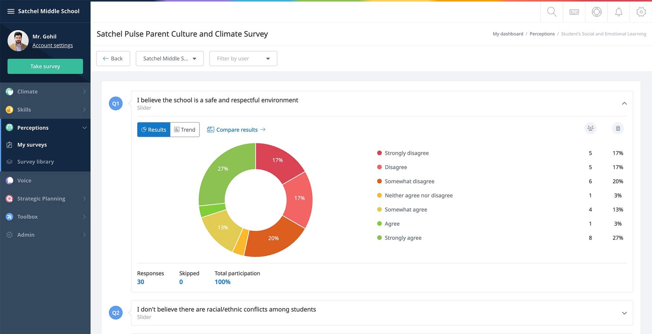Click the Somewhat disagree legend label

409,181
